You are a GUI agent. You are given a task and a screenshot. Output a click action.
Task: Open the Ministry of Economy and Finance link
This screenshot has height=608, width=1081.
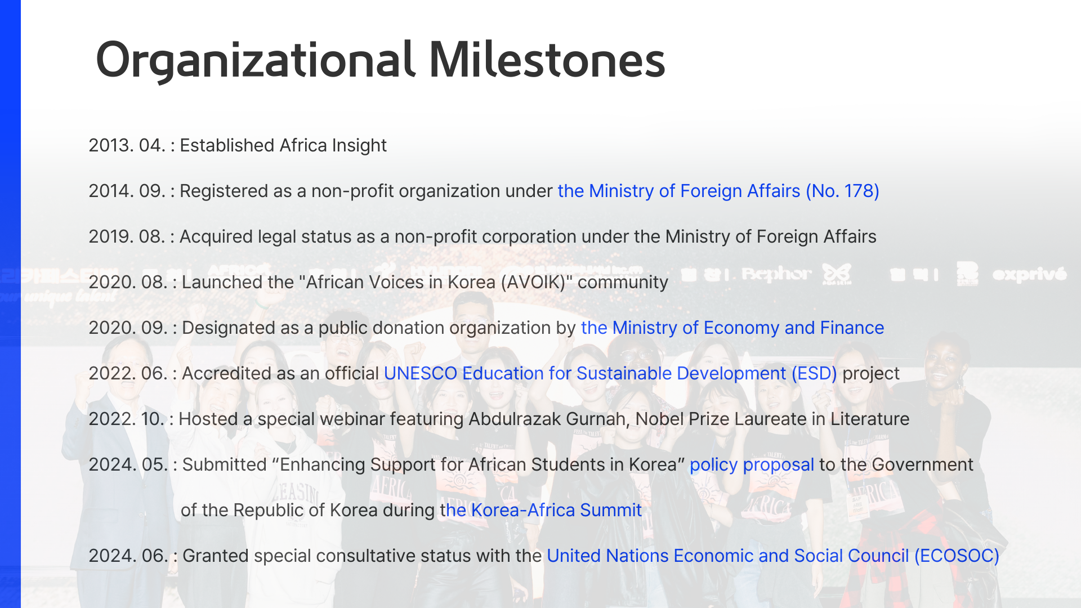click(x=732, y=328)
